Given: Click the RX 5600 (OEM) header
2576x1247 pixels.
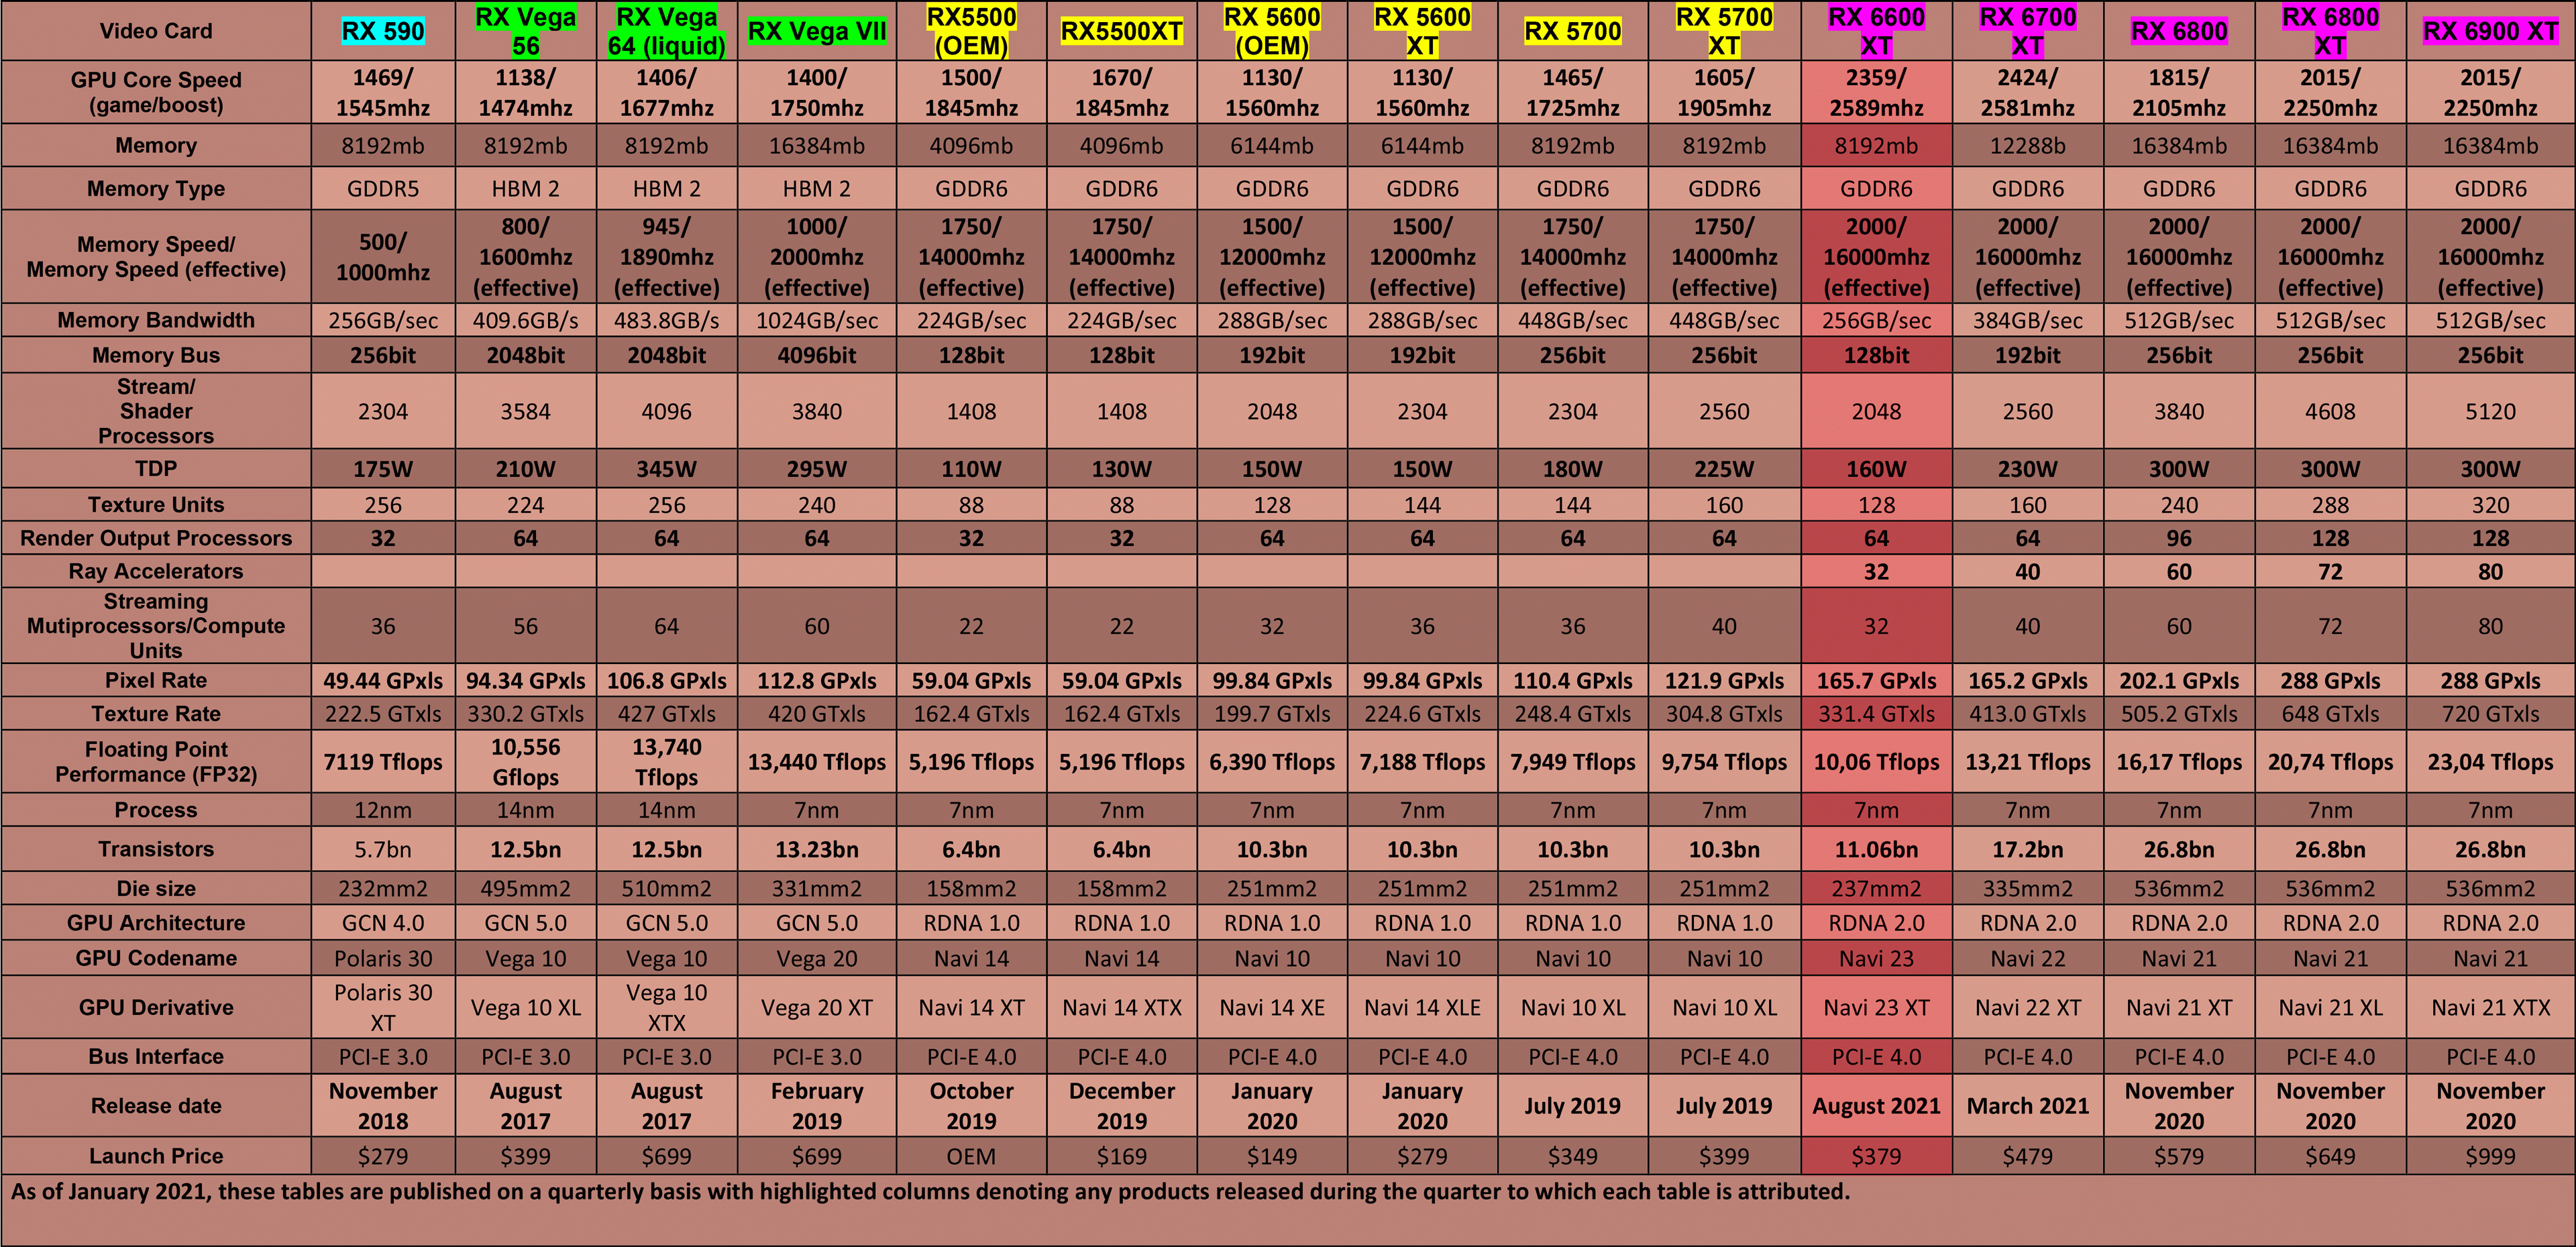Looking at the screenshot, I should [x=1272, y=31].
